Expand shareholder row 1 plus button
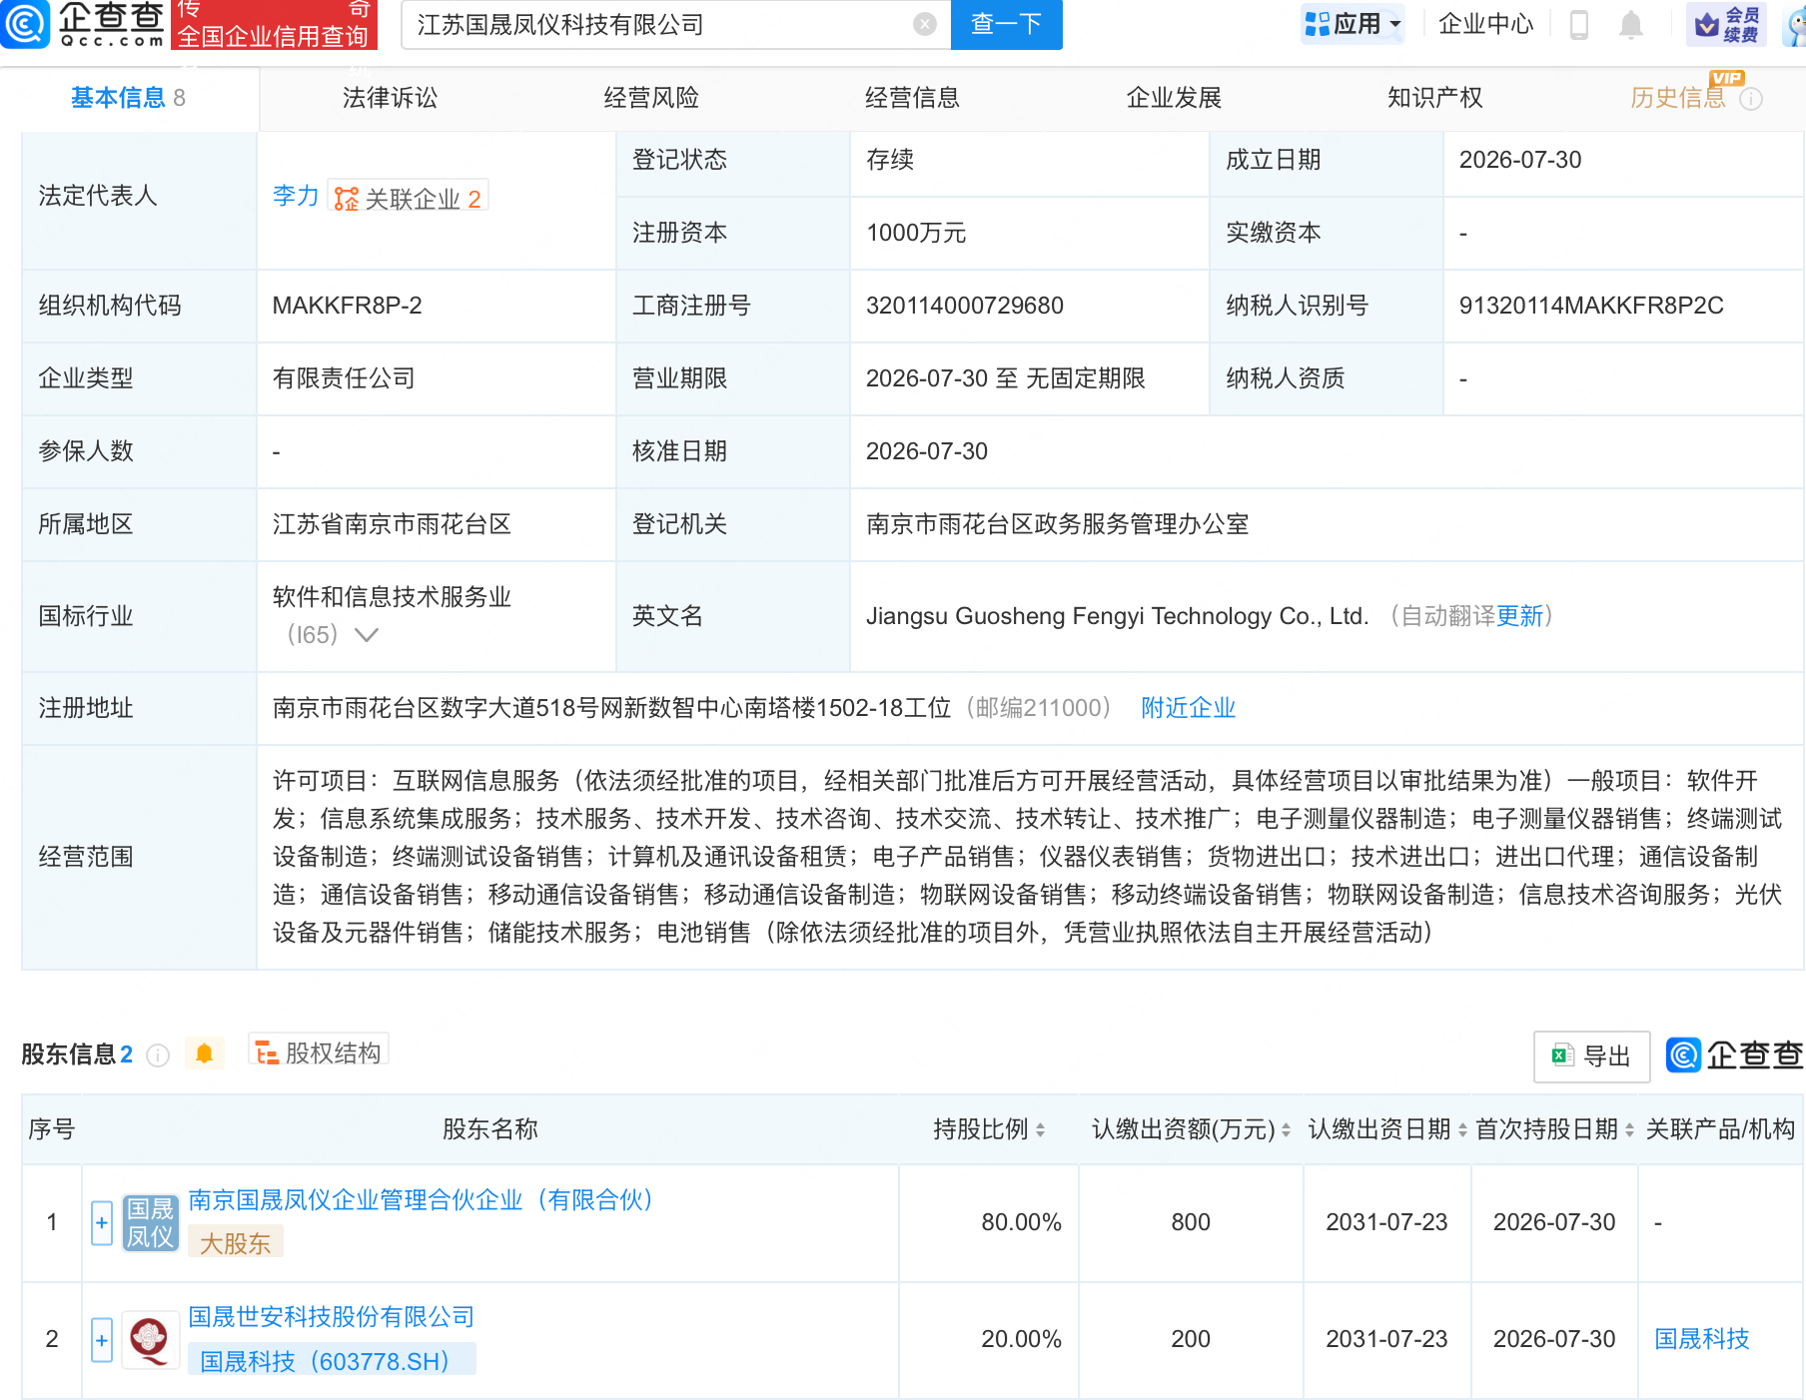1806x1400 pixels. tap(102, 1223)
